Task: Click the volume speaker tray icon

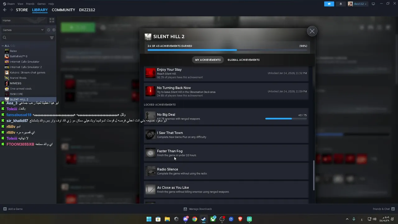Action: click(374, 219)
